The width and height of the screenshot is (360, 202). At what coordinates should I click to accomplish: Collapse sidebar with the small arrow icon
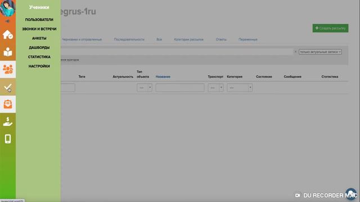[7, 21]
